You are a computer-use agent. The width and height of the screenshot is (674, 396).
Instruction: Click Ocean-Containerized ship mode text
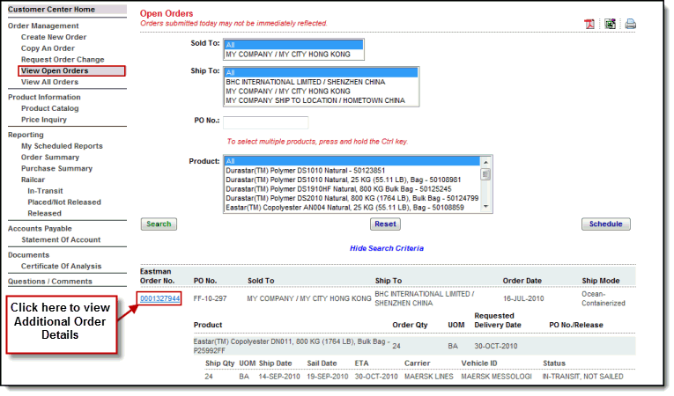click(x=603, y=298)
